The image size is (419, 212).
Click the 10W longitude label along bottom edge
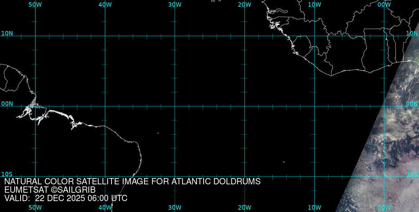pos(314,207)
